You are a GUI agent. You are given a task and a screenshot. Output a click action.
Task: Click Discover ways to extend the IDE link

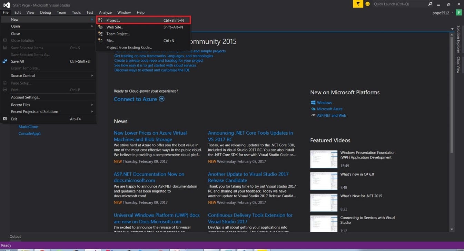click(x=152, y=70)
